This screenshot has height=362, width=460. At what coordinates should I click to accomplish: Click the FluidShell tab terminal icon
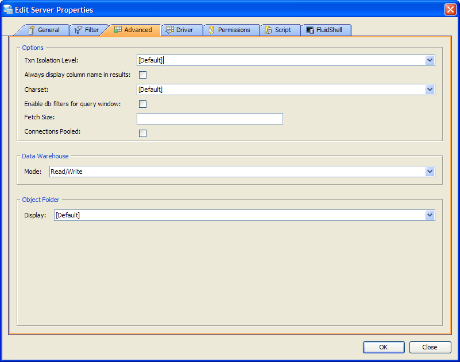(310, 30)
